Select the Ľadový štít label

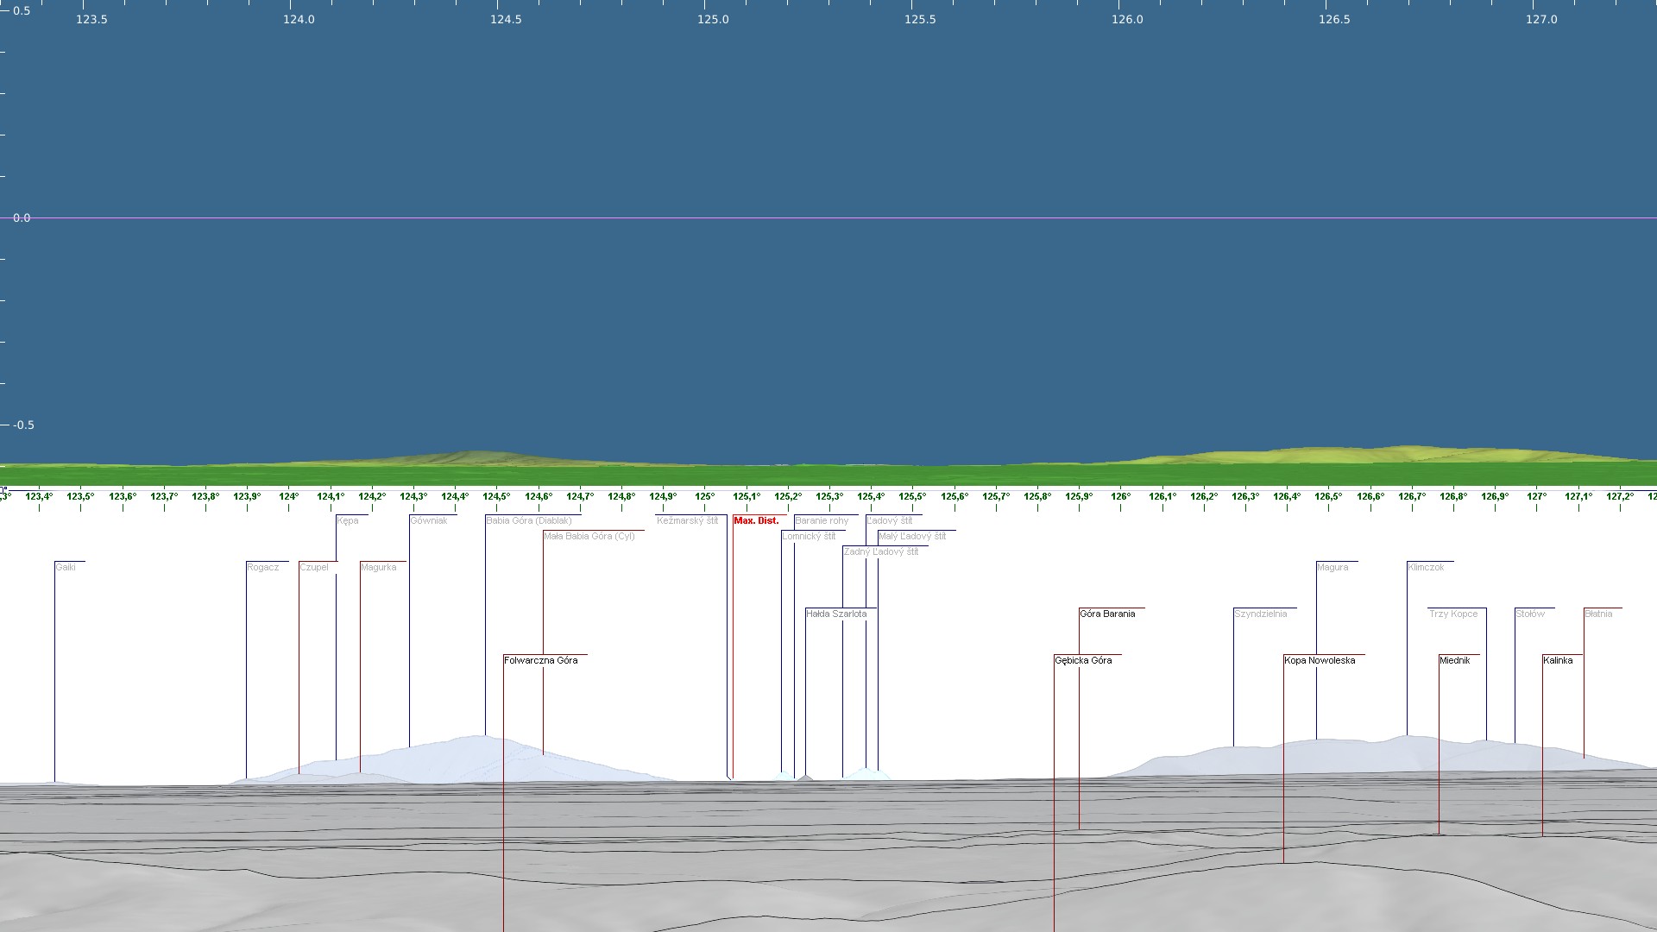click(890, 520)
